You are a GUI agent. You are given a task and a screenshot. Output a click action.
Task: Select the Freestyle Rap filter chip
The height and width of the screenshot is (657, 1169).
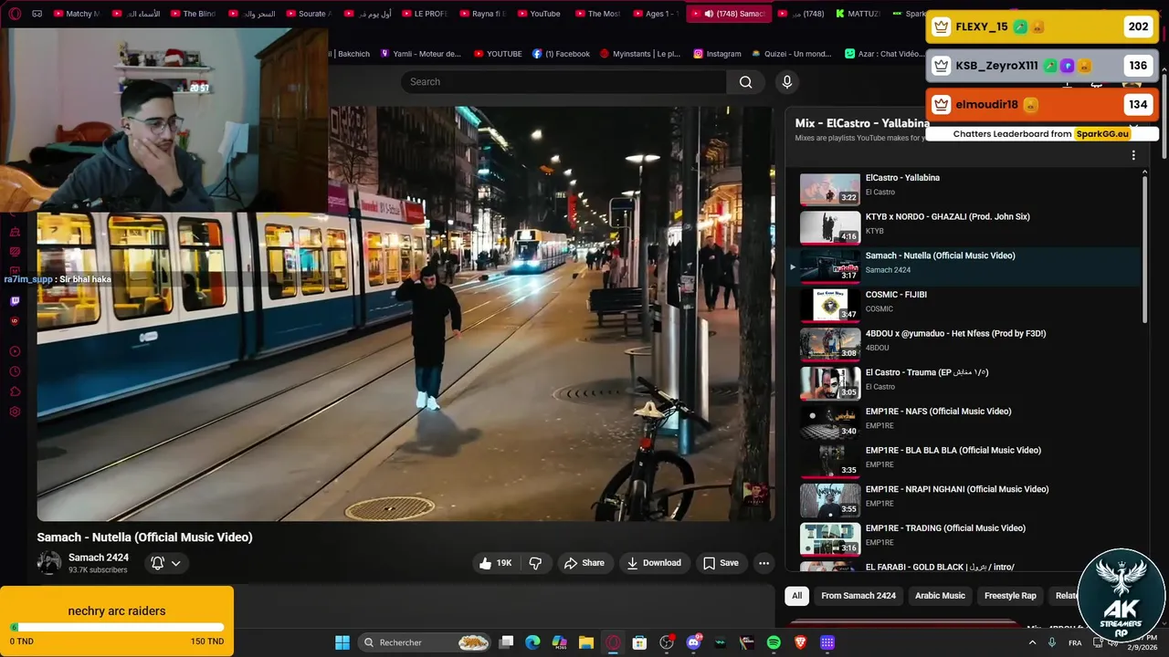click(x=1010, y=596)
